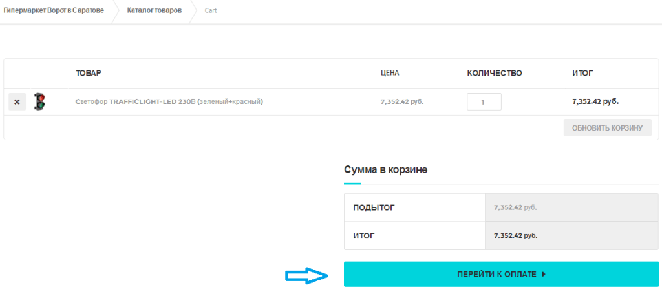Open the traffic light product thumbnail

39,101
